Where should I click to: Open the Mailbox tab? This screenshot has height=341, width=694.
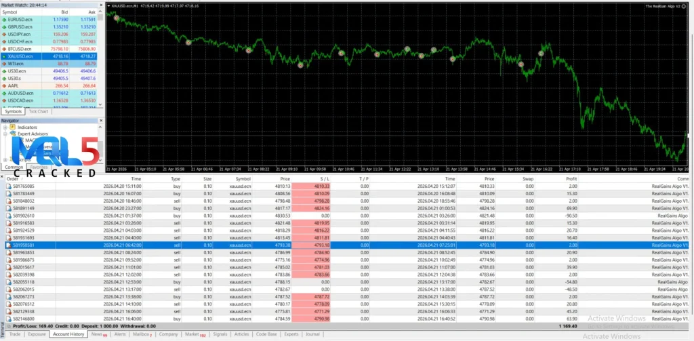(x=142, y=334)
